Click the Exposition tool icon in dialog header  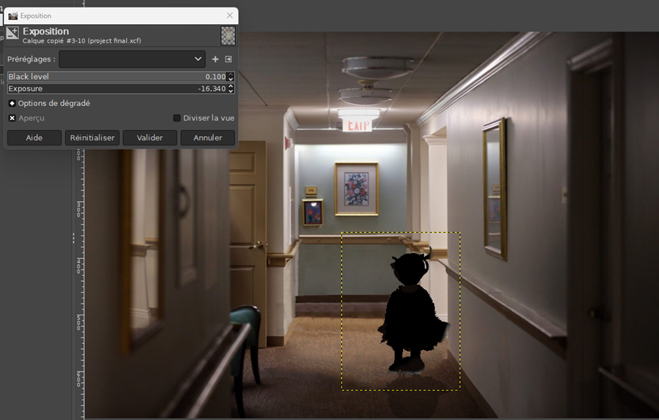point(12,34)
